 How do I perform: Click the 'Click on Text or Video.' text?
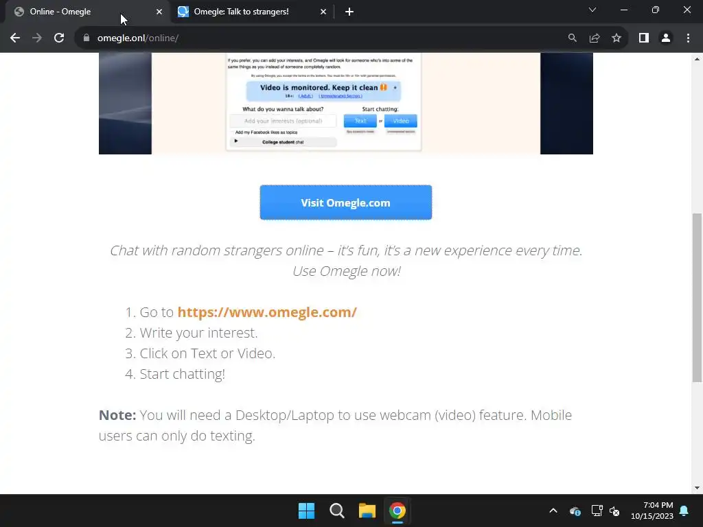coord(207,353)
